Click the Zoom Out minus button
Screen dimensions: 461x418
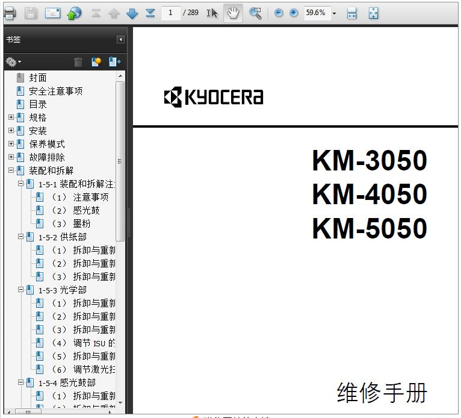279,13
